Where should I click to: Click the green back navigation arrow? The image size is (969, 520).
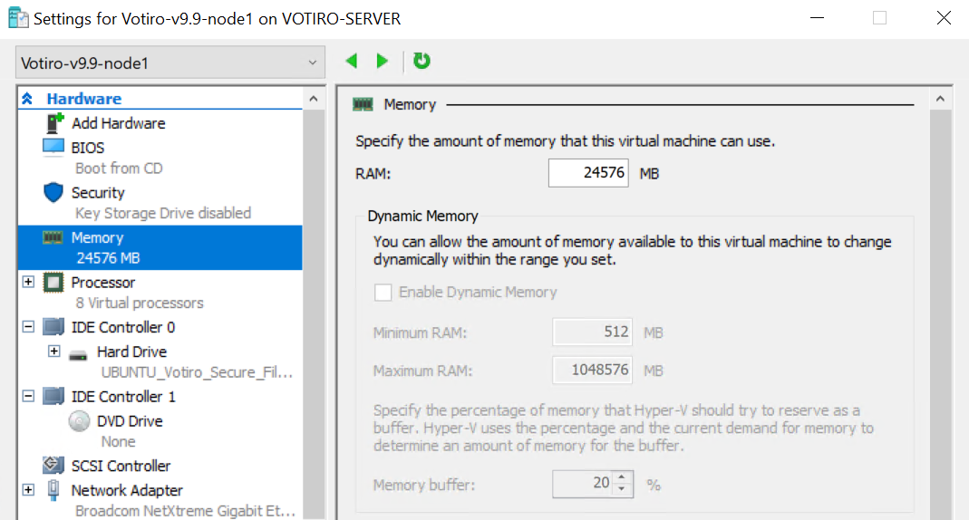(x=352, y=61)
